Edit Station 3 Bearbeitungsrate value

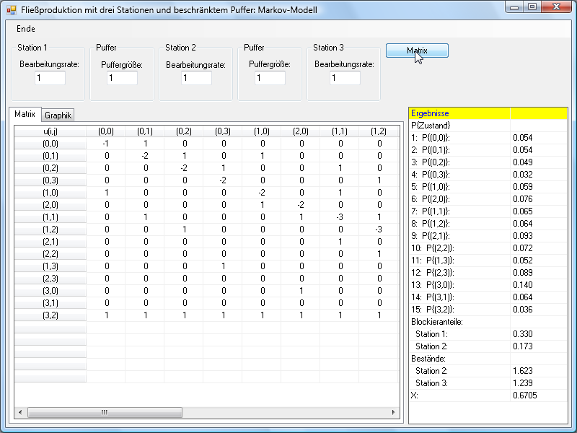pos(345,78)
